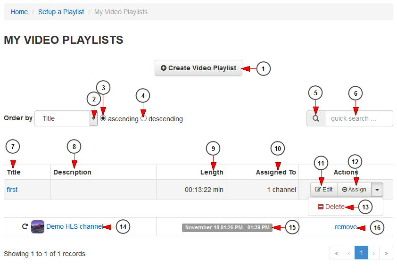Click the Create Video Playlist button
This screenshot has width=397, height=274.
pos(198,68)
